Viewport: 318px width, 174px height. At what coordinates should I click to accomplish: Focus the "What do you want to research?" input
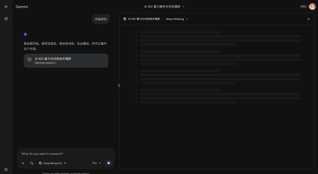pyautogui.click(x=65, y=154)
